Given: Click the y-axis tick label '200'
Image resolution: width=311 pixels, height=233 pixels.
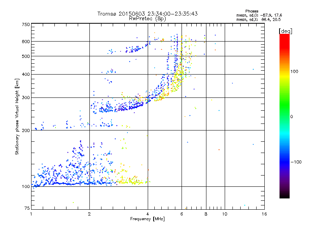Looking at the screenshot, I should tap(26, 130).
